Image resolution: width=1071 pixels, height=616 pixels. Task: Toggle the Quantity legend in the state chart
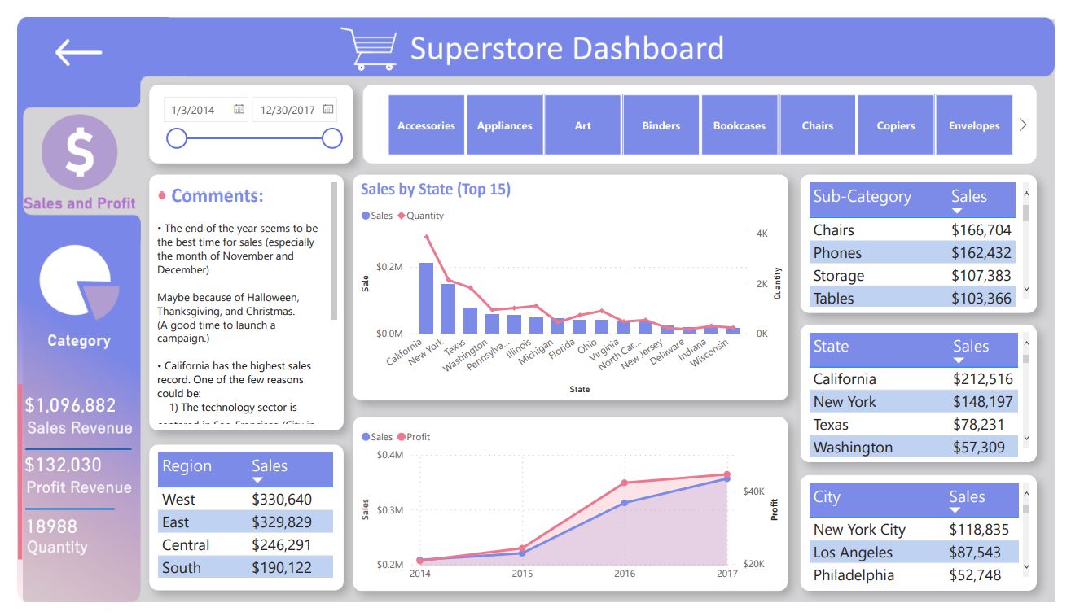[420, 216]
